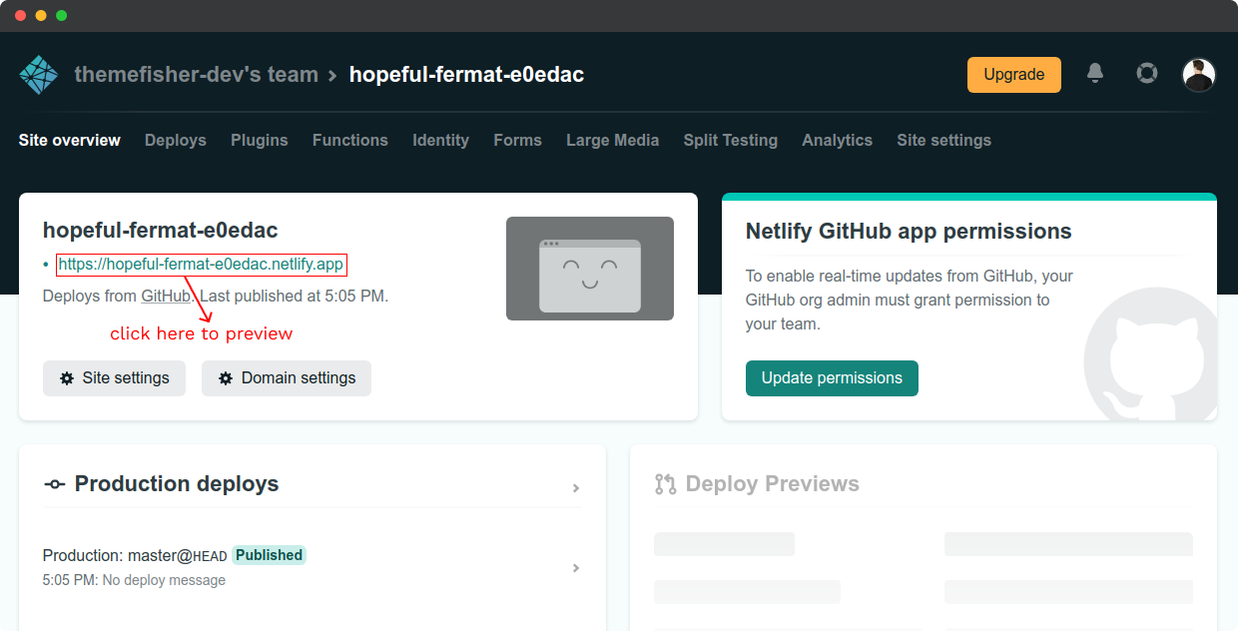
Task: Click the orange Upgrade button
Action: point(1014,75)
